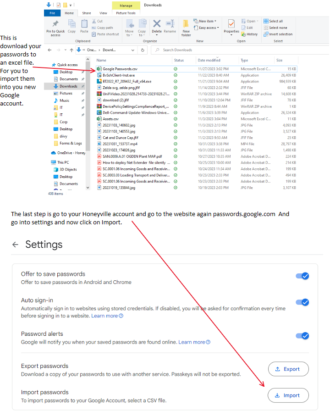Click the Pin to Quick access icon
The width and height of the screenshot is (330, 417).
55,24
